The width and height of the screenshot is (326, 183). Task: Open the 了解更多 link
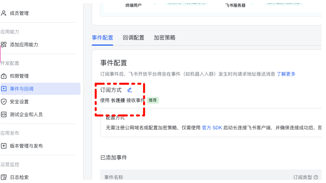[x=286, y=74]
